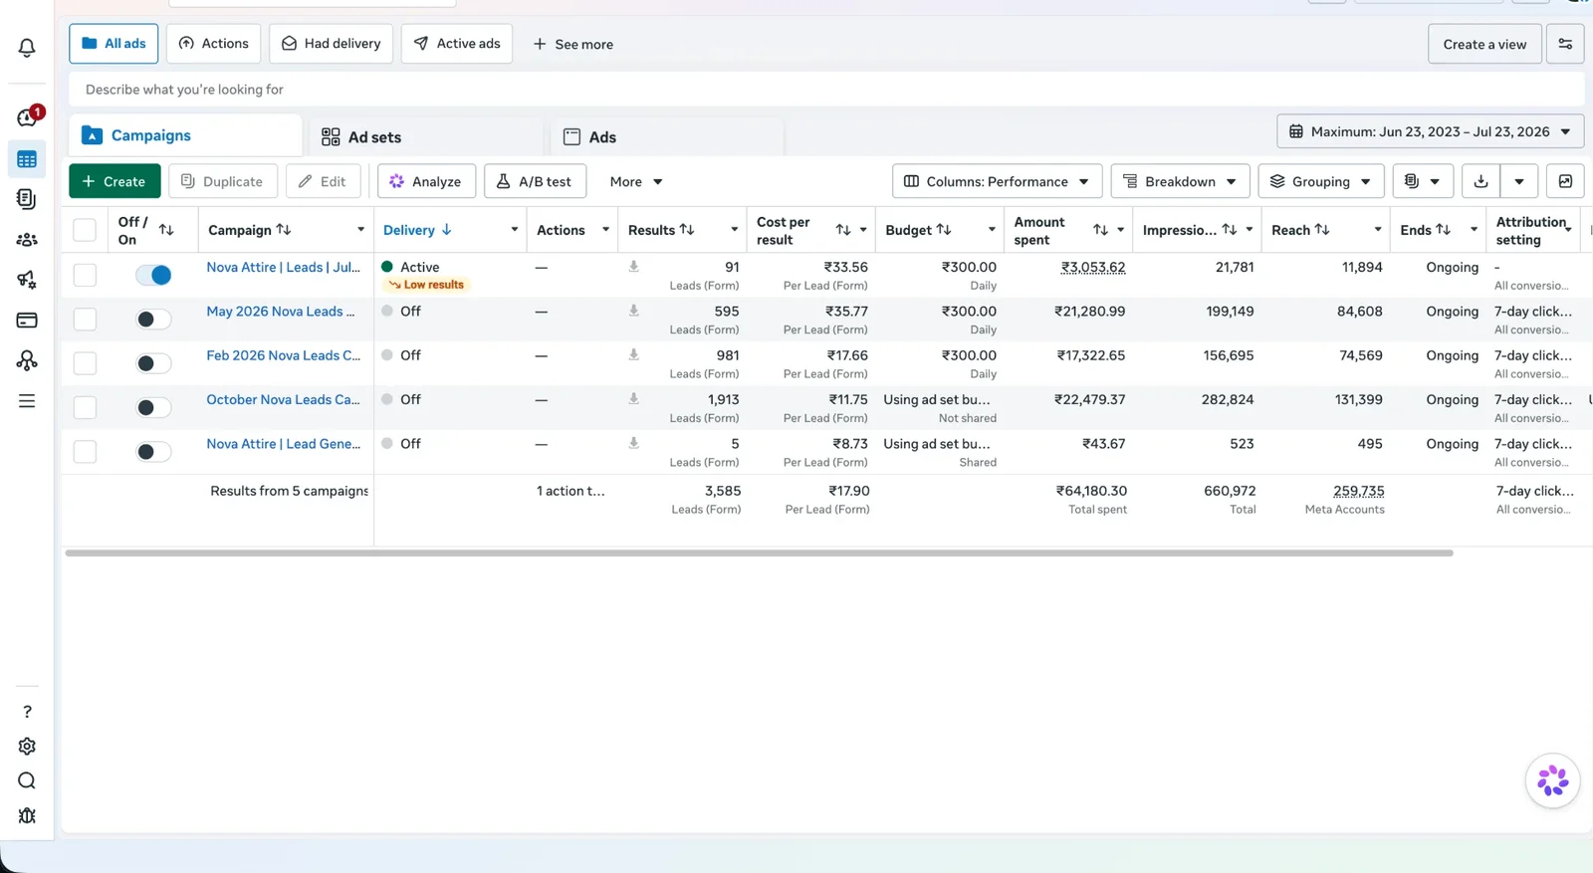Screen dimensions: 1593x873
Task: Turn on the May 2026 Nova Leads toggle
Action: coord(153,320)
